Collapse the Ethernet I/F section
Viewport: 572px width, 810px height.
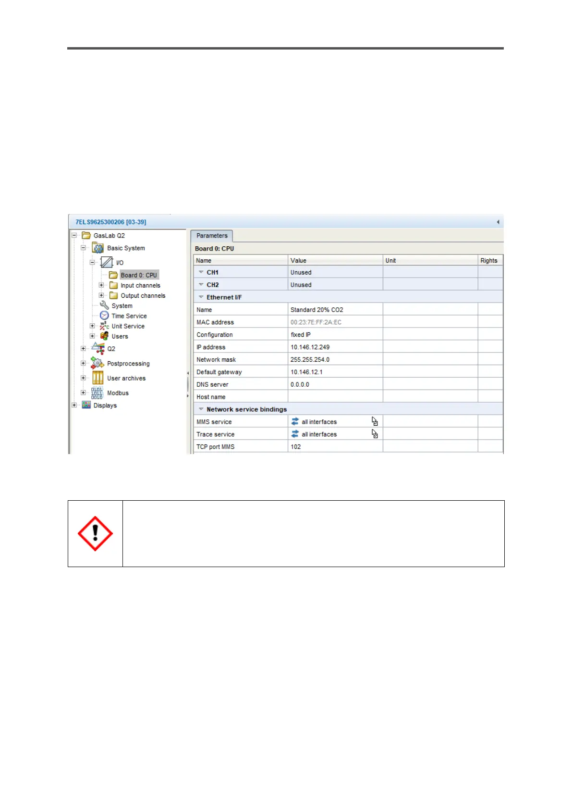[201, 297]
